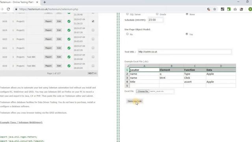
Task: Click the dark square extension icon left of the green one
Action: tap(222, 9)
